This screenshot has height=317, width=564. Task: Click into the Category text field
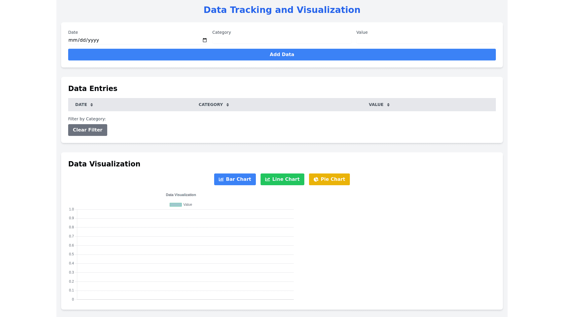(282, 40)
